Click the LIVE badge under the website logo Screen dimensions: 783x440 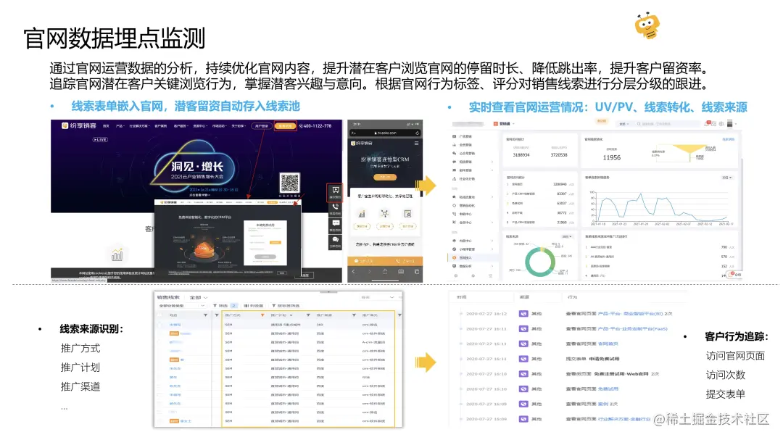(100, 139)
